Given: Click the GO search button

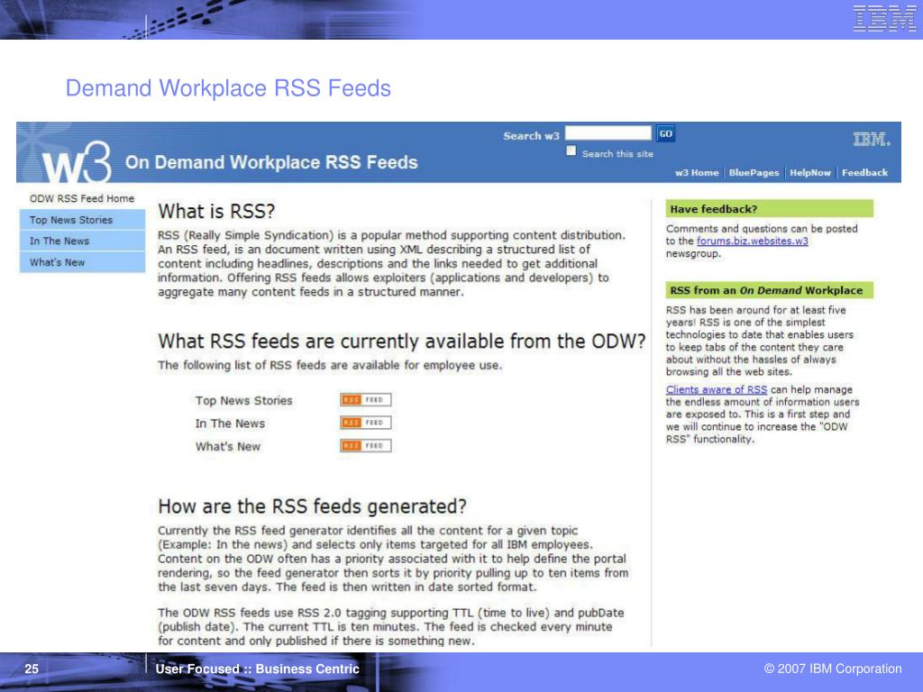Looking at the screenshot, I should 666,133.
